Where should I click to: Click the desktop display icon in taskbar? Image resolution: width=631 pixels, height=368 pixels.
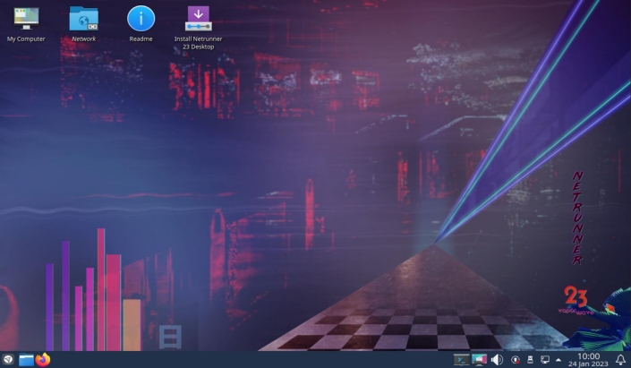(479, 360)
